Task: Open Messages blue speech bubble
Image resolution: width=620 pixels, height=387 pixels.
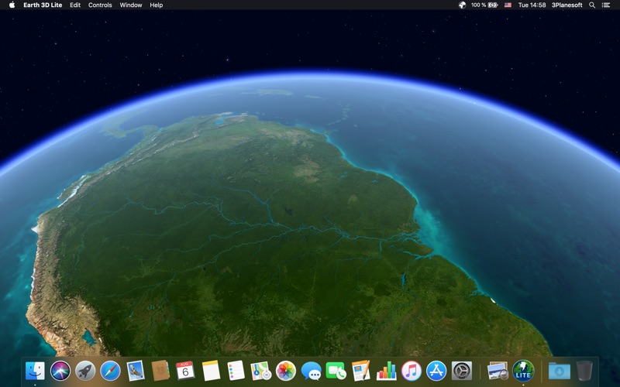Action: (312, 372)
